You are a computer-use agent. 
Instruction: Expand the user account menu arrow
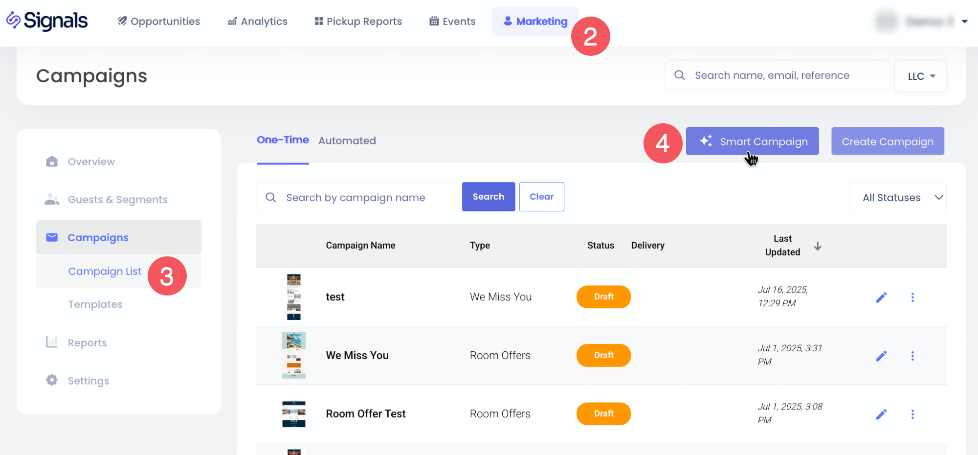[x=964, y=22]
